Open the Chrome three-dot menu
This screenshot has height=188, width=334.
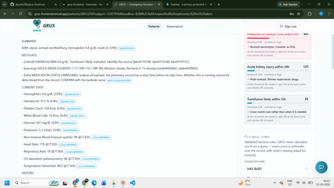click(x=329, y=14)
